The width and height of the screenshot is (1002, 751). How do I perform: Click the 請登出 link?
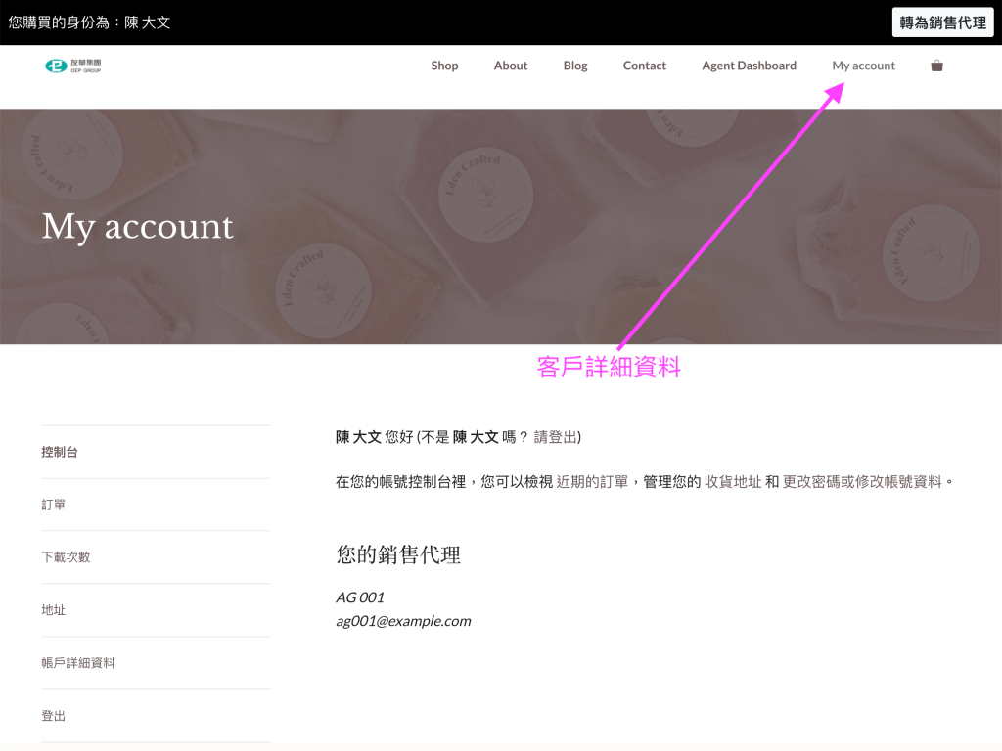click(x=555, y=437)
